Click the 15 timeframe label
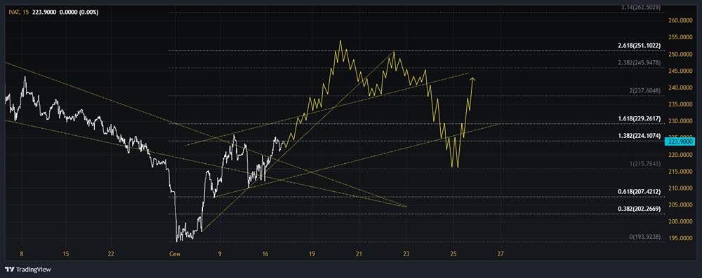This screenshot has width=702, height=278. (25, 12)
